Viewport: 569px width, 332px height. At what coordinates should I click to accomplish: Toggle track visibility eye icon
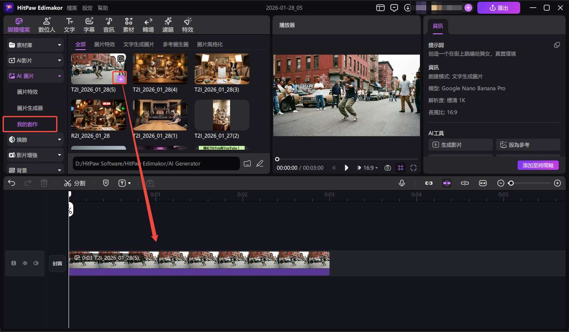pos(25,263)
